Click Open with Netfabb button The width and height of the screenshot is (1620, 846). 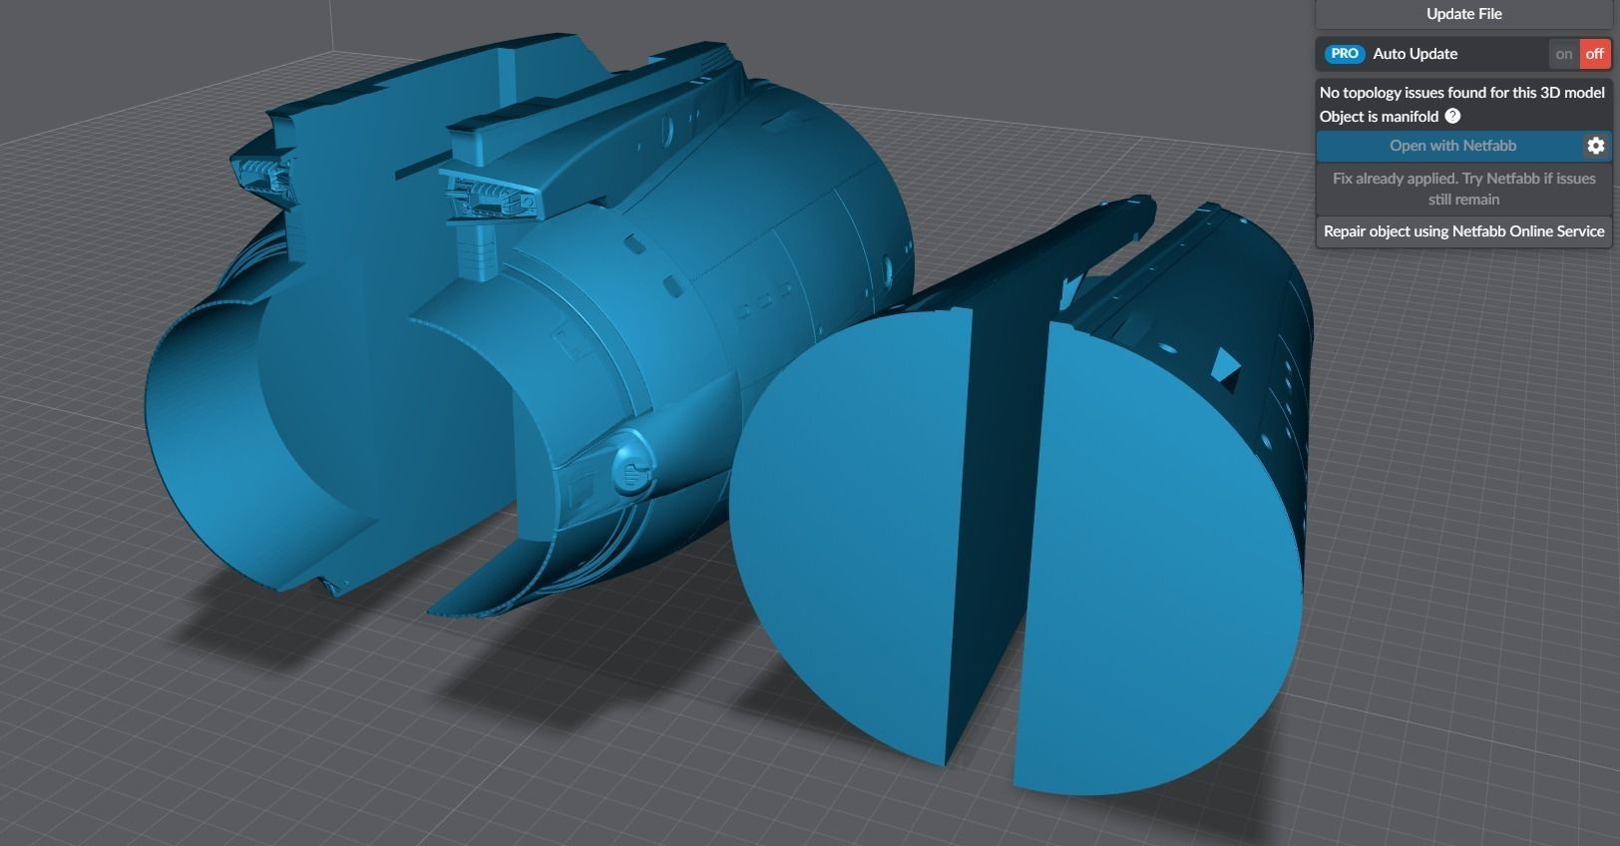1452,146
